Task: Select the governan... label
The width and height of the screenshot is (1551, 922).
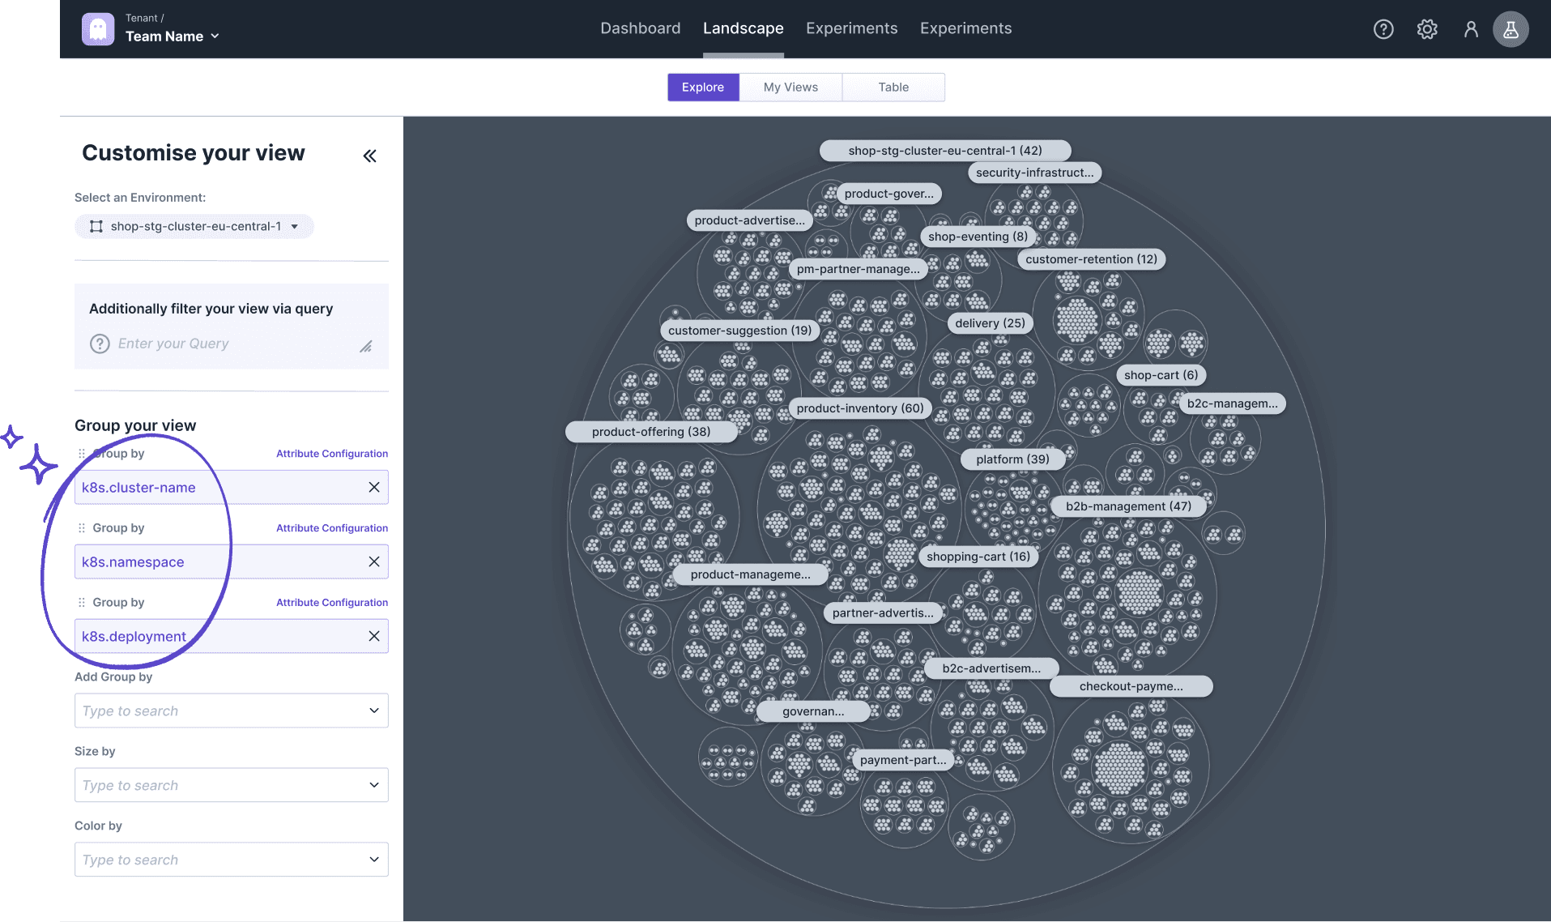Action: point(813,711)
